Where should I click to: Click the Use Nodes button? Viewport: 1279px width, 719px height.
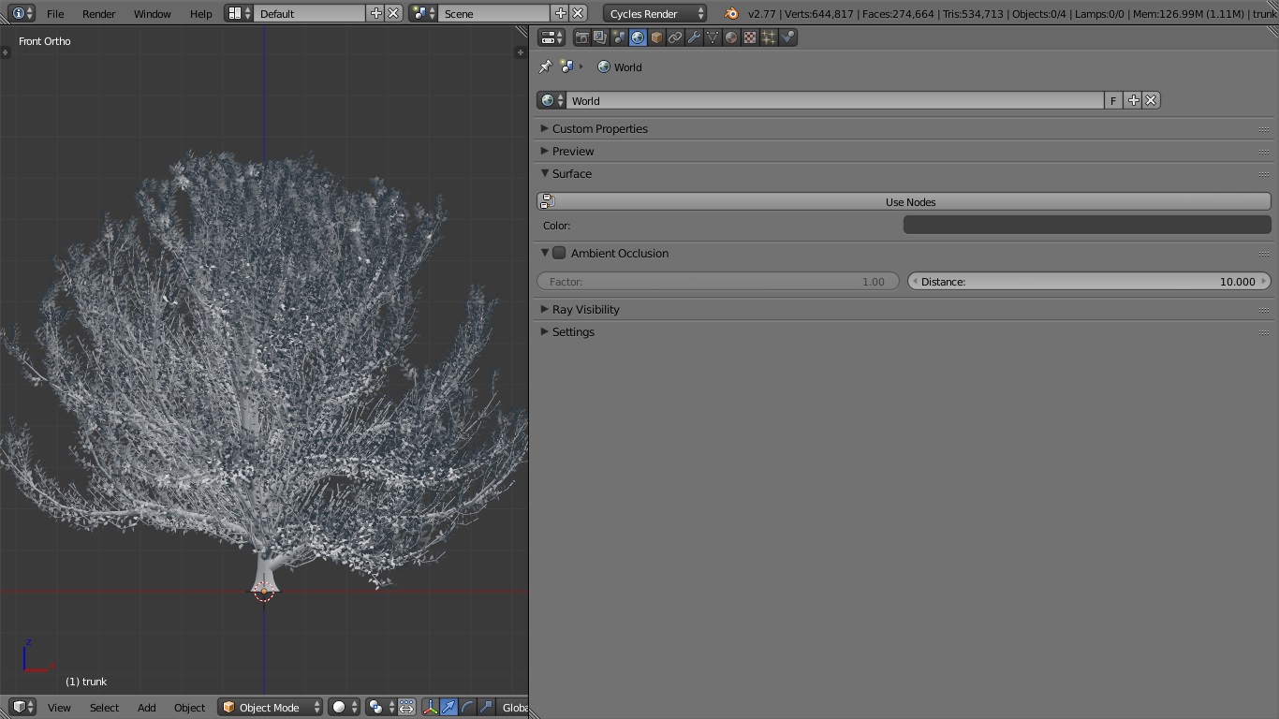(904, 201)
